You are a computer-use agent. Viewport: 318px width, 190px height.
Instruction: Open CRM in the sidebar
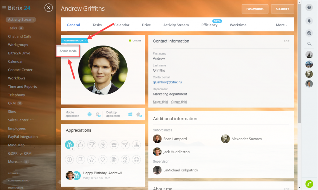click(x=12, y=103)
